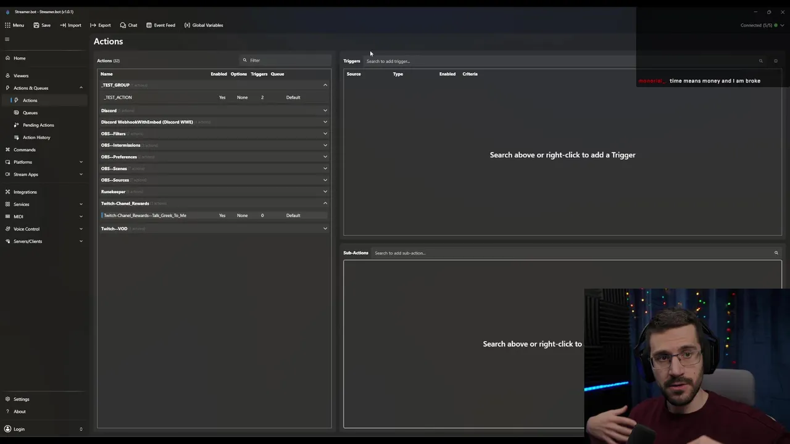
Task: Click the Settings gear icon
Action: point(7,399)
